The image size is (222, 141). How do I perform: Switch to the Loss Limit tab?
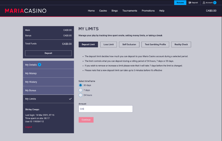click(108, 45)
